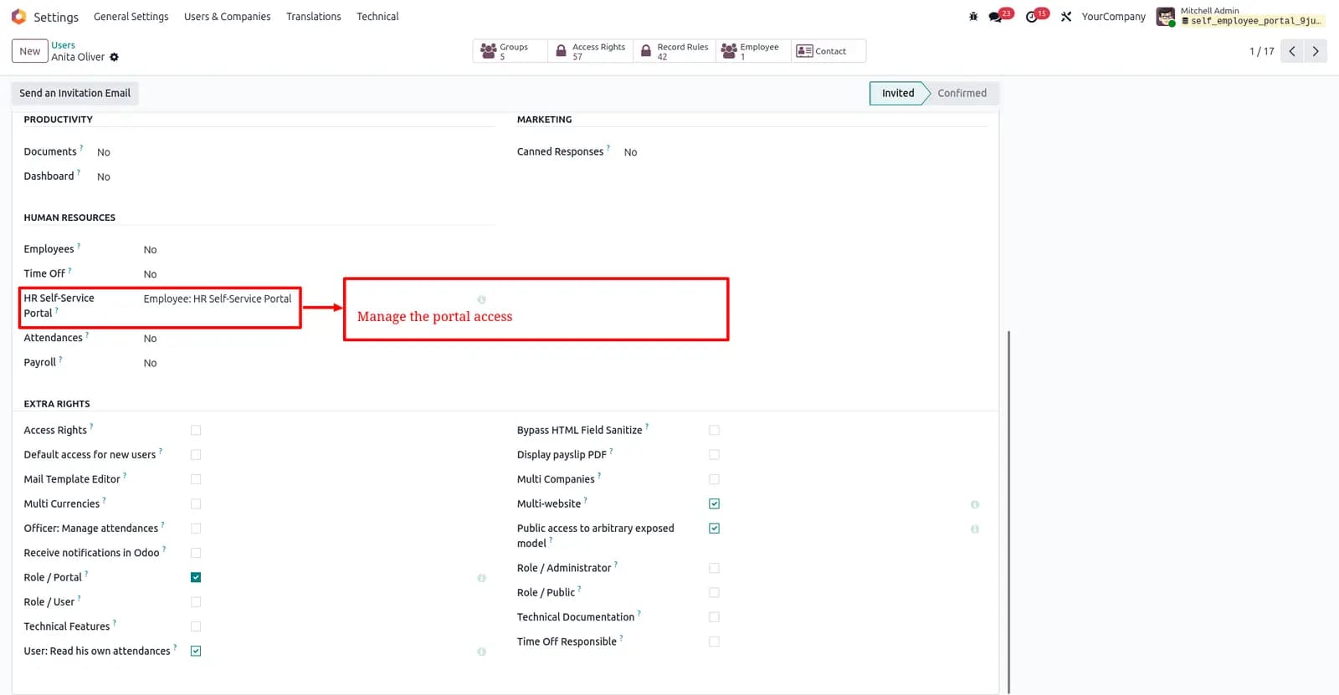The height and width of the screenshot is (695, 1339).
Task: Go to previous record arrow
Action: point(1292,51)
